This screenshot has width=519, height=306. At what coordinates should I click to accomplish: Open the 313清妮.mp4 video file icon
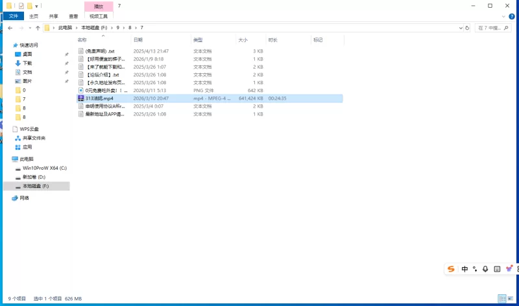80,98
